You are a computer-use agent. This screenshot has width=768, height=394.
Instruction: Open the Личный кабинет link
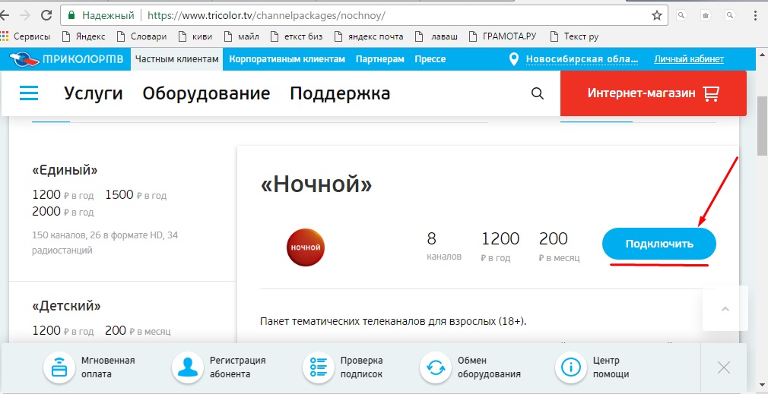689,59
